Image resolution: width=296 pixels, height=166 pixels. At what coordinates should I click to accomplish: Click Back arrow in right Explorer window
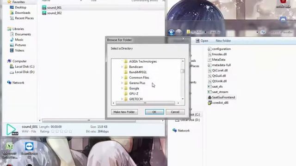click(x=172, y=32)
